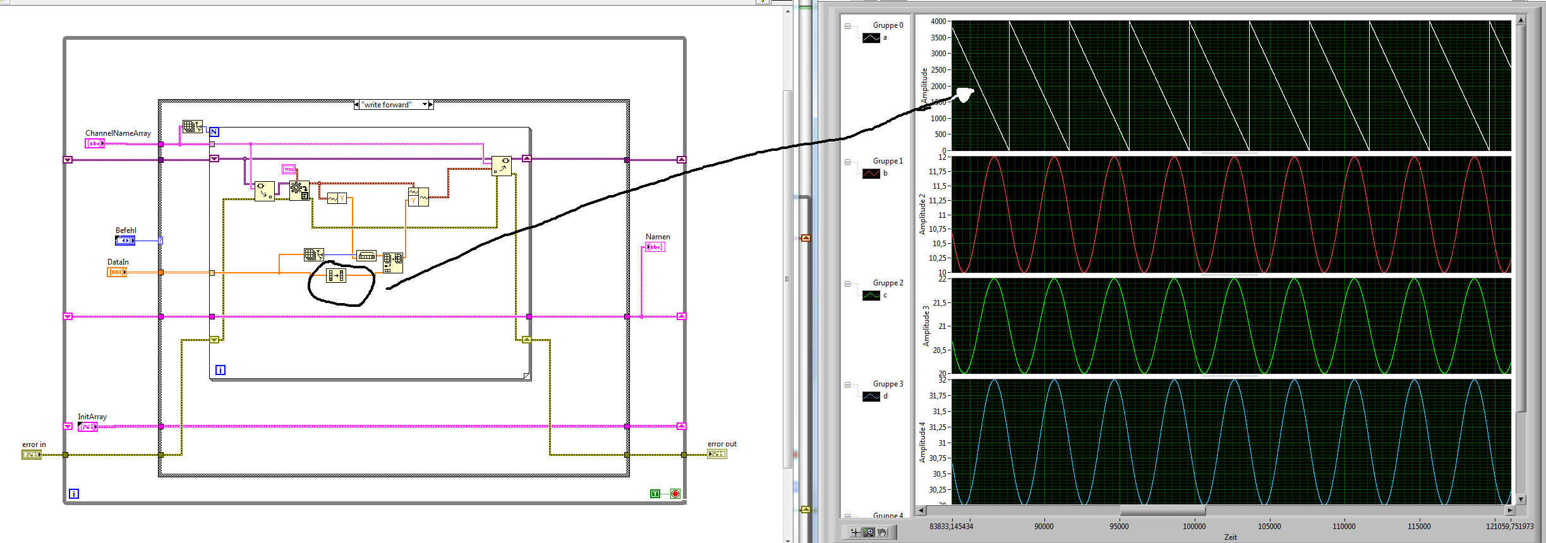Select the tall array node below Build Waveform
Screen dimensions: 1546x543
tap(393, 263)
